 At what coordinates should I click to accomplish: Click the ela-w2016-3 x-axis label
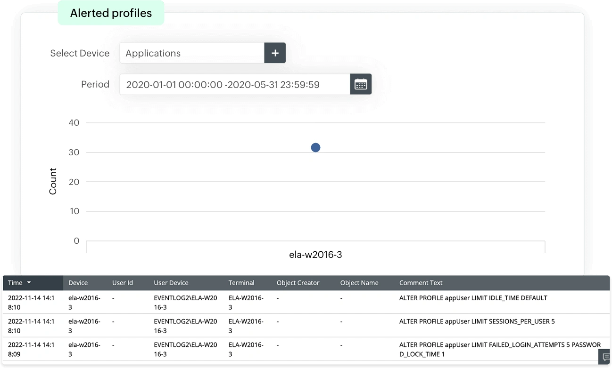tap(315, 255)
